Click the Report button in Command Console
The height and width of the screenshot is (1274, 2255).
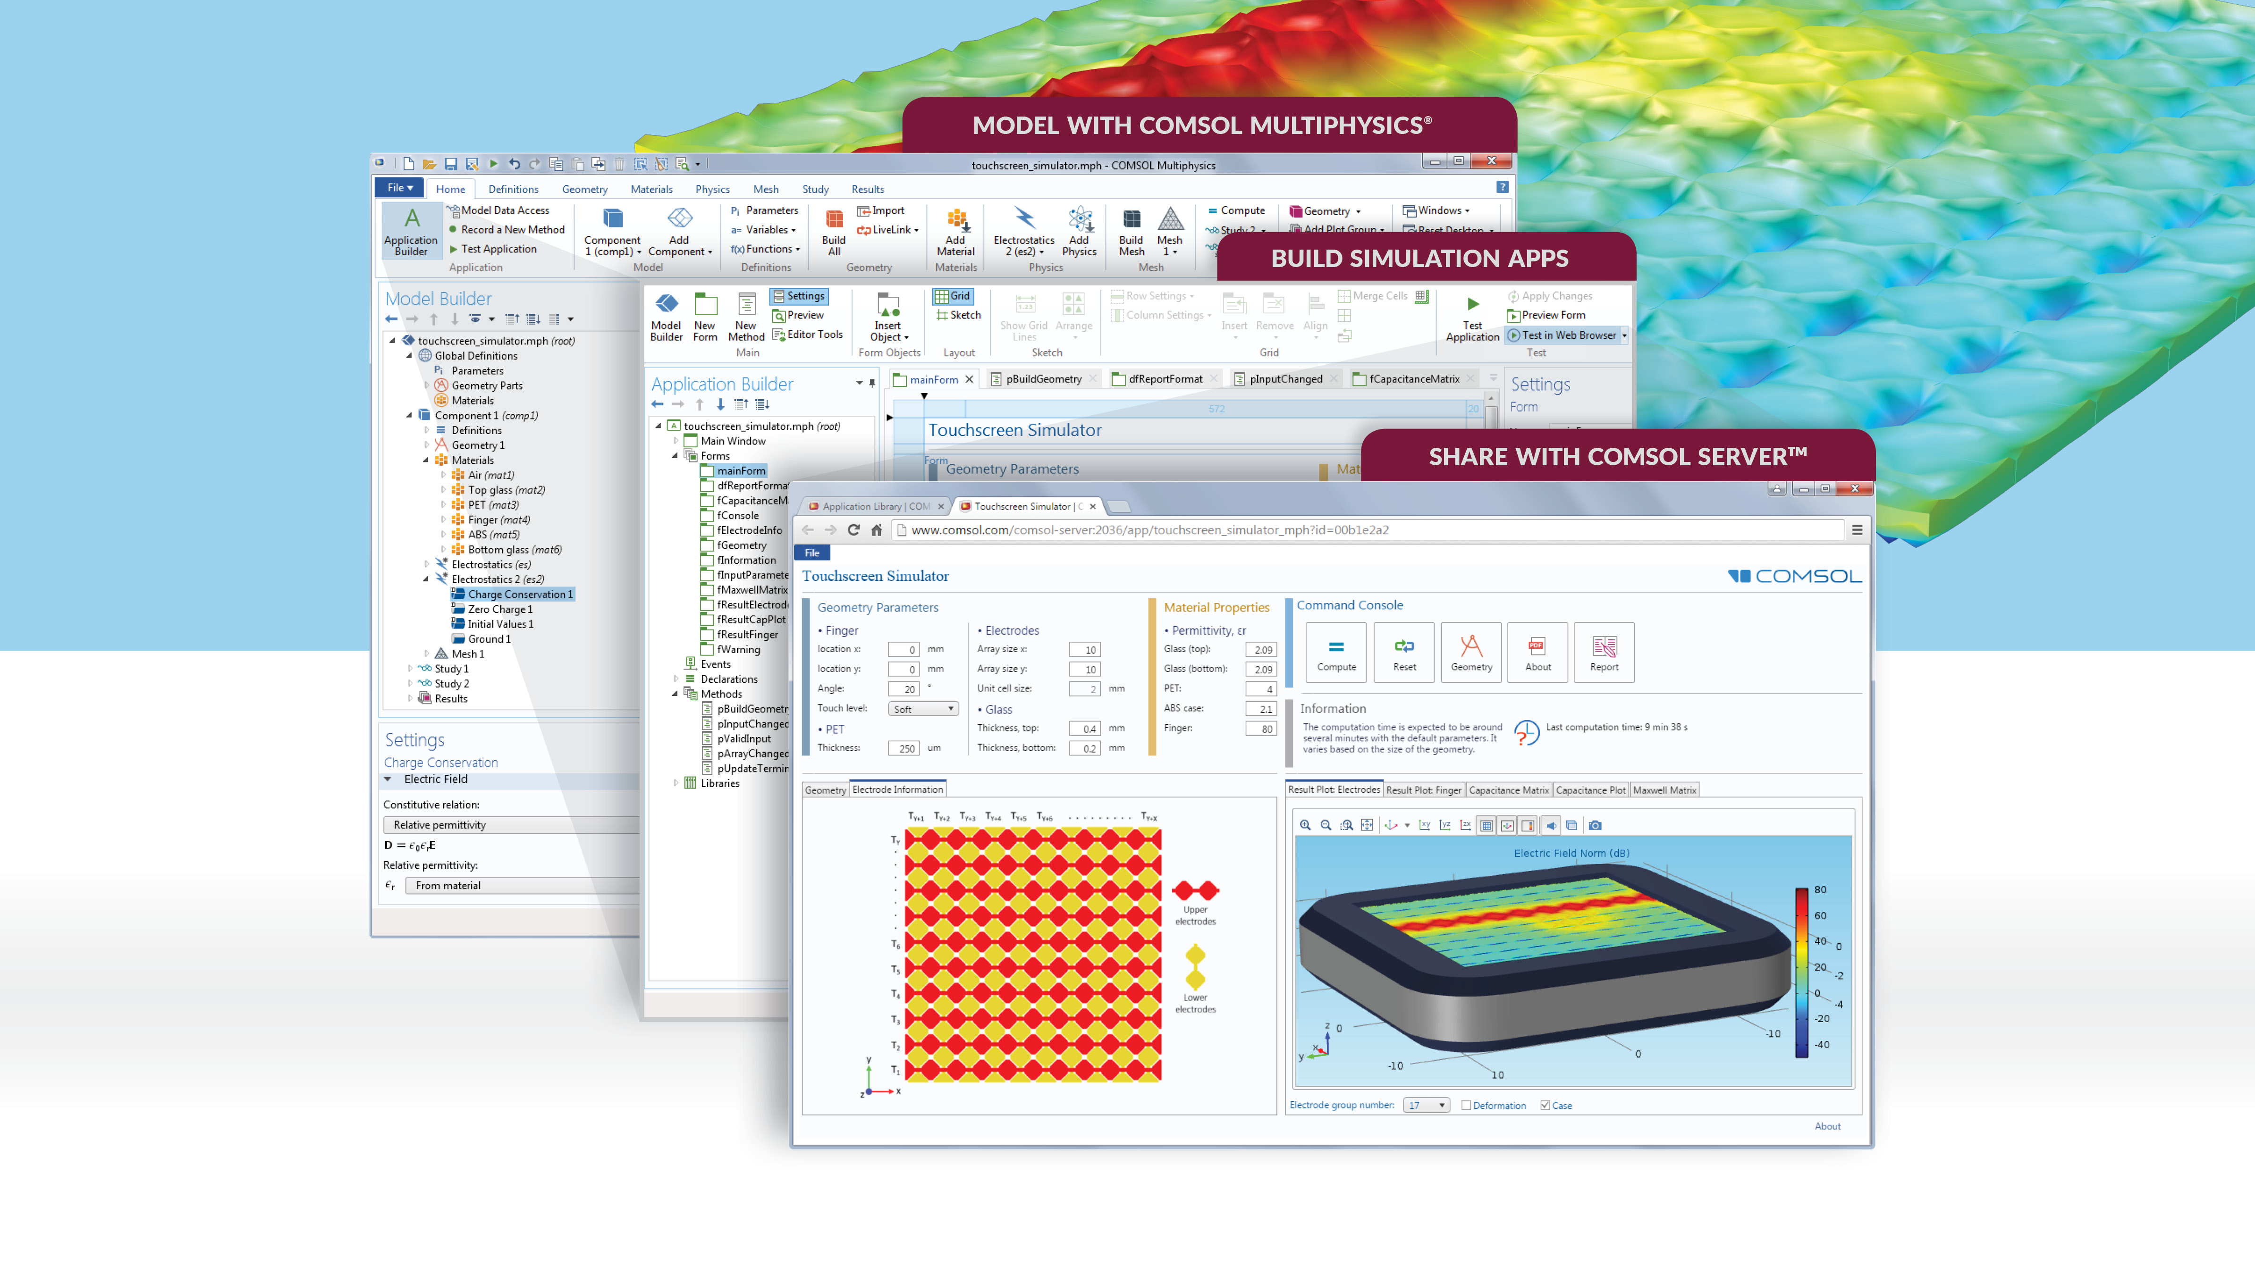click(1604, 652)
